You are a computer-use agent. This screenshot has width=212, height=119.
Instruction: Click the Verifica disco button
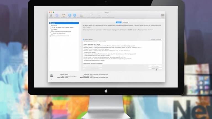point(155,66)
